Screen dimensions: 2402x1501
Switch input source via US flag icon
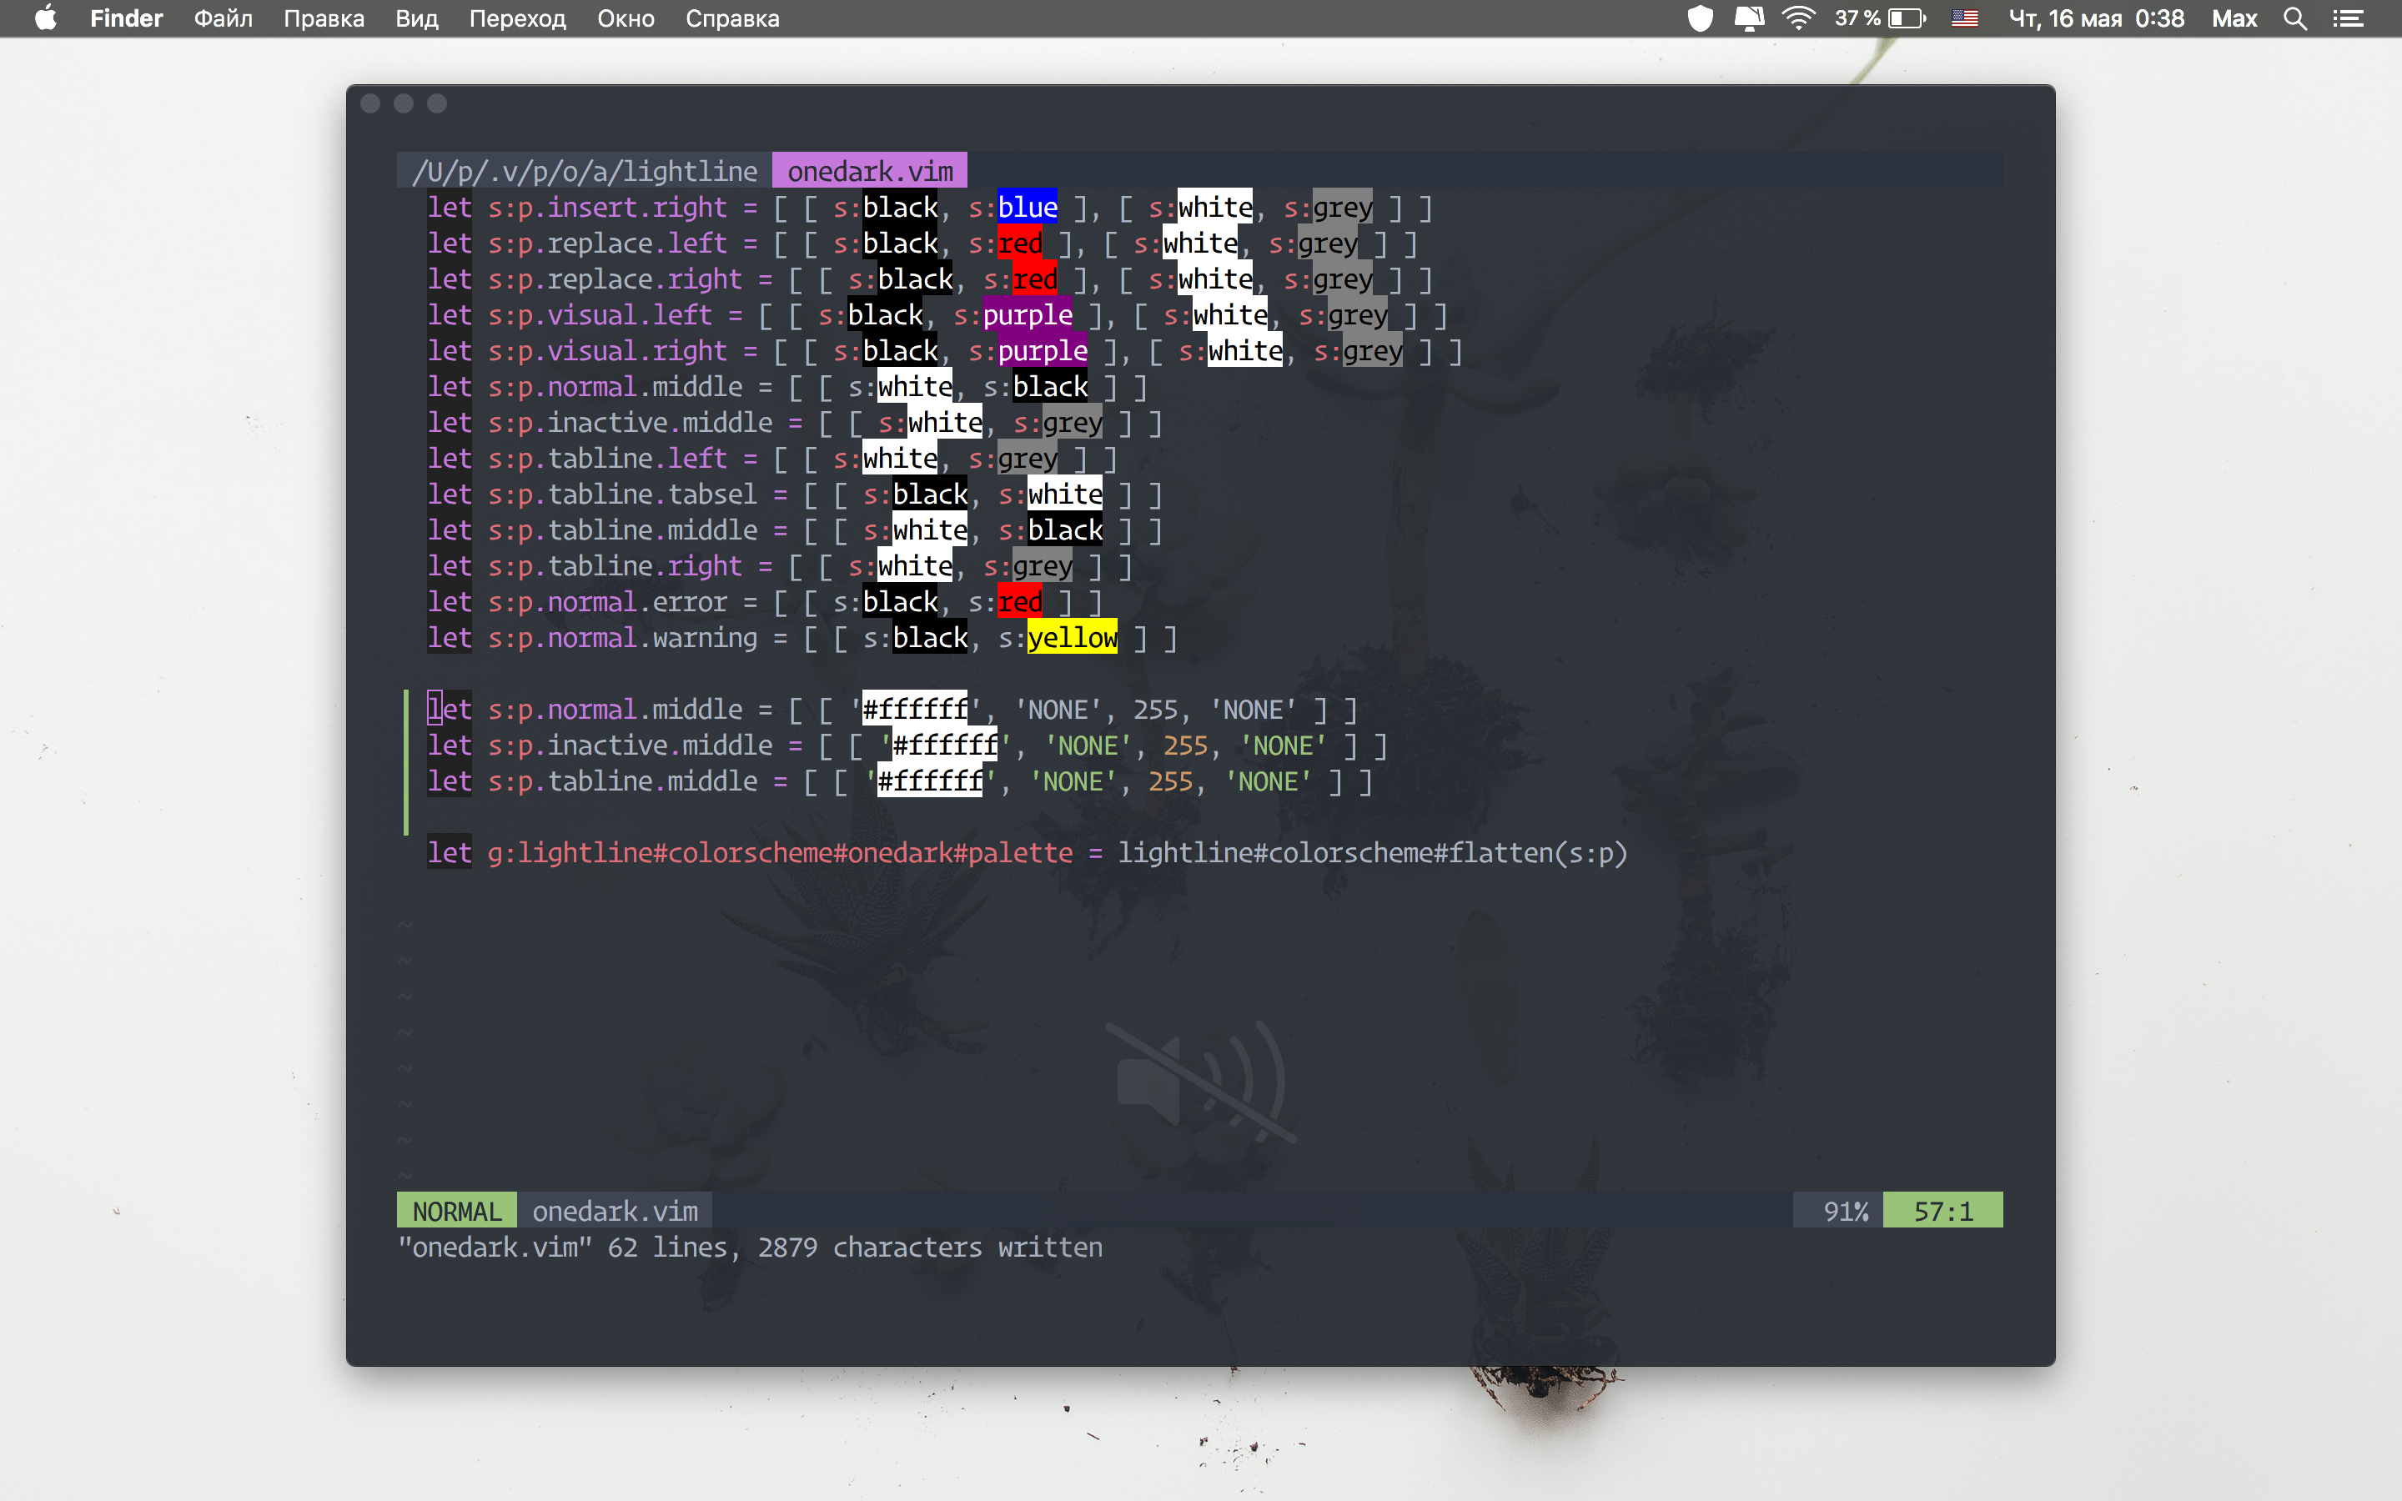pyautogui.click(x=1964, y=18)
